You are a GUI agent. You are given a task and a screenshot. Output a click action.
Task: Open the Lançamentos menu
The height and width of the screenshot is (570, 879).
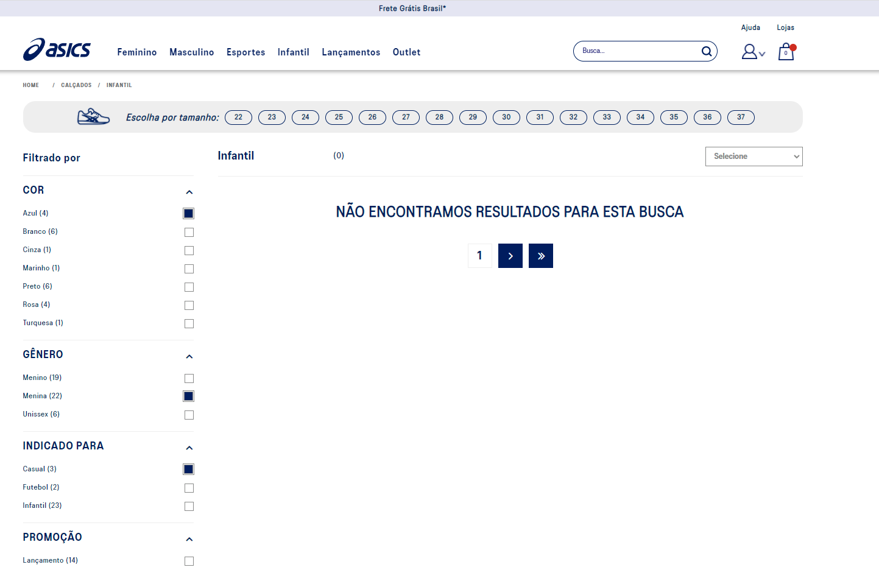pos(351,52)
